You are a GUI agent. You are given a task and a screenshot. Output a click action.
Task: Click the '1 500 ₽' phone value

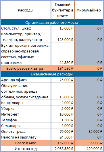pos(63,120)
